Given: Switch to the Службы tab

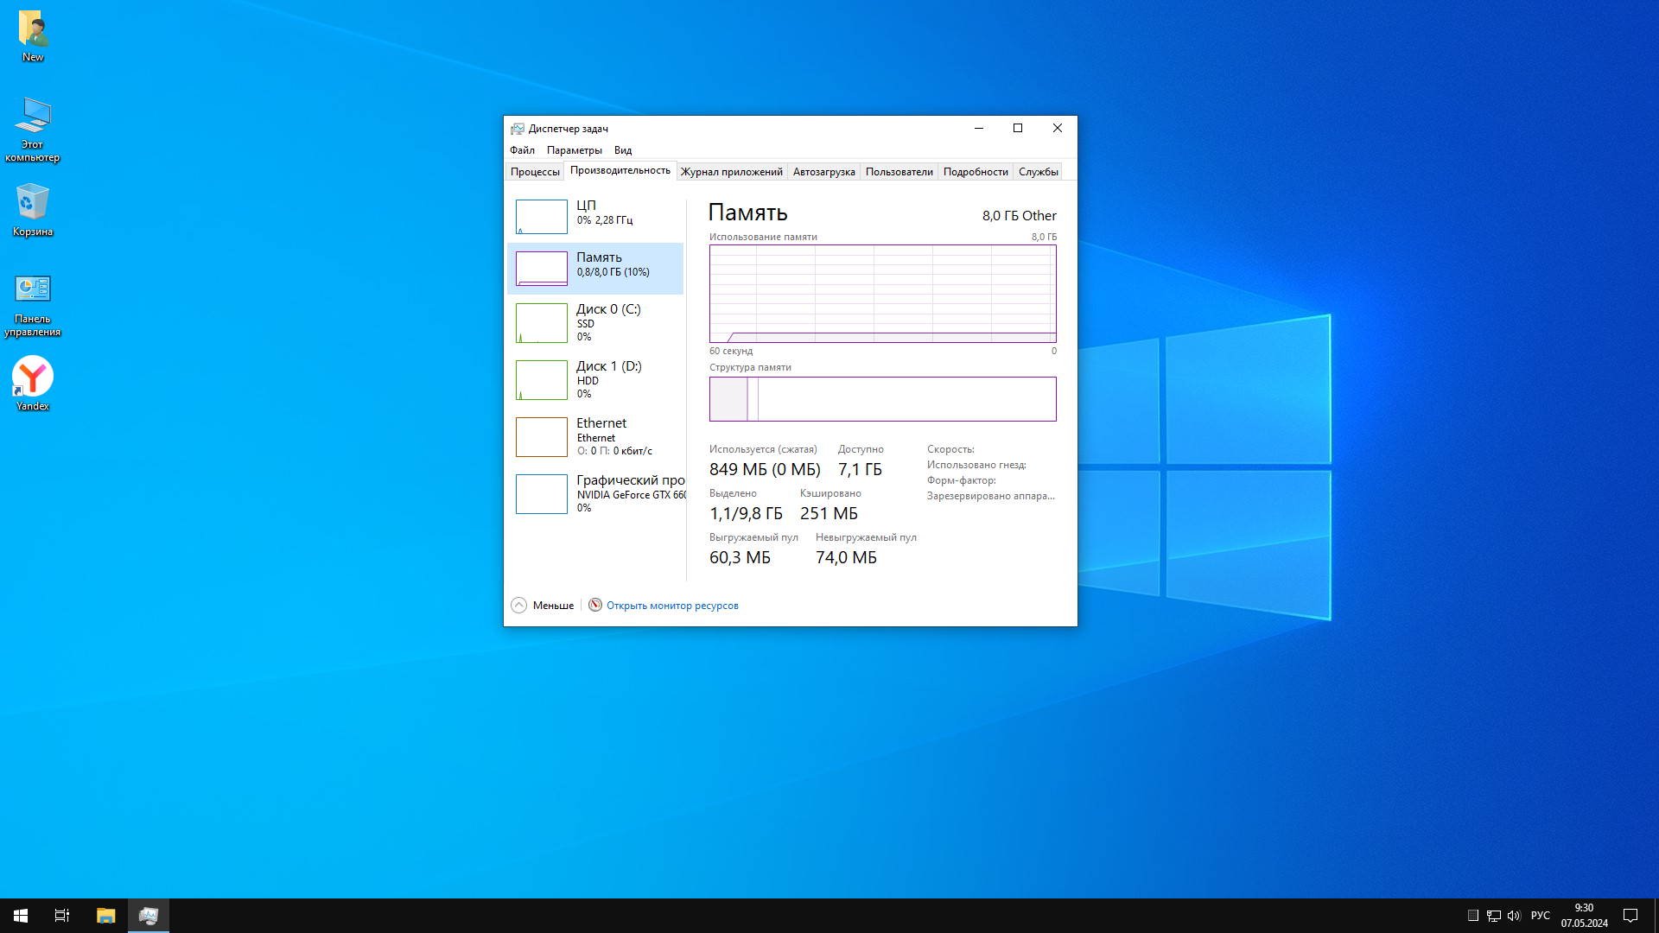Looking at the screenshot, I should [1038, 172].
